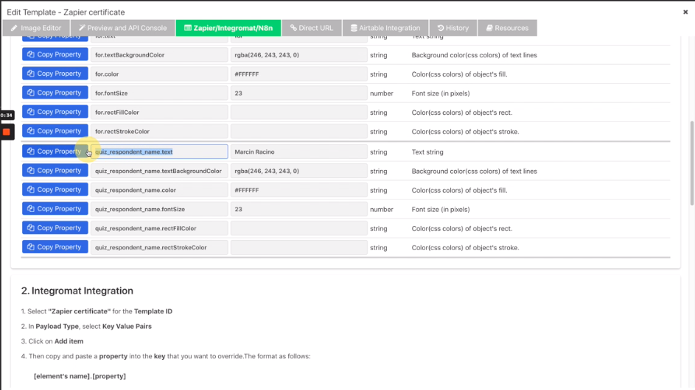Go to Airtable Integration tab
The width and height of the screenshot is (695, 390).
385,28
